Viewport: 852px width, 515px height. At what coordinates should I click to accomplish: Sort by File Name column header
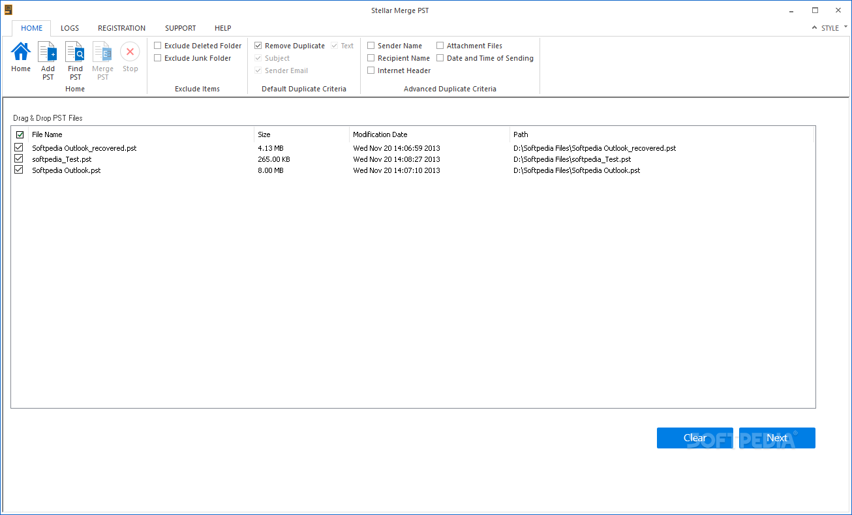point(141,134)
